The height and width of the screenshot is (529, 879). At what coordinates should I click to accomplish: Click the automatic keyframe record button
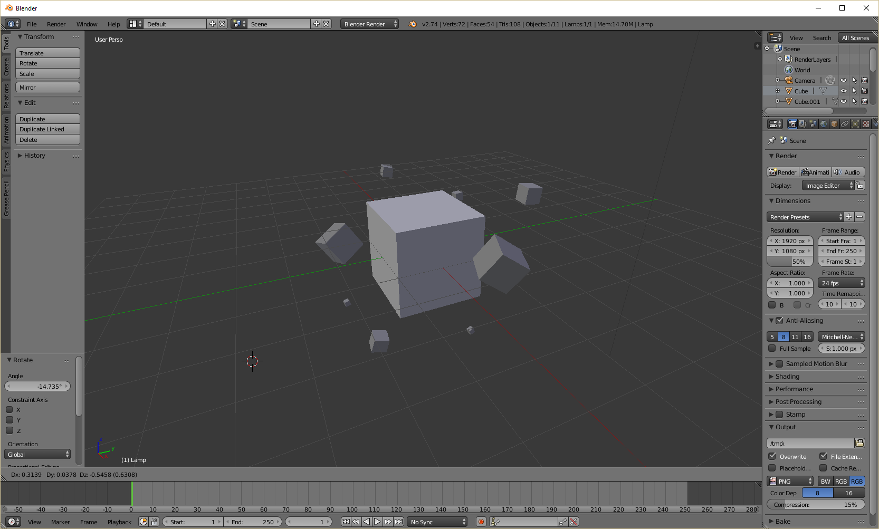coord(481,522)
